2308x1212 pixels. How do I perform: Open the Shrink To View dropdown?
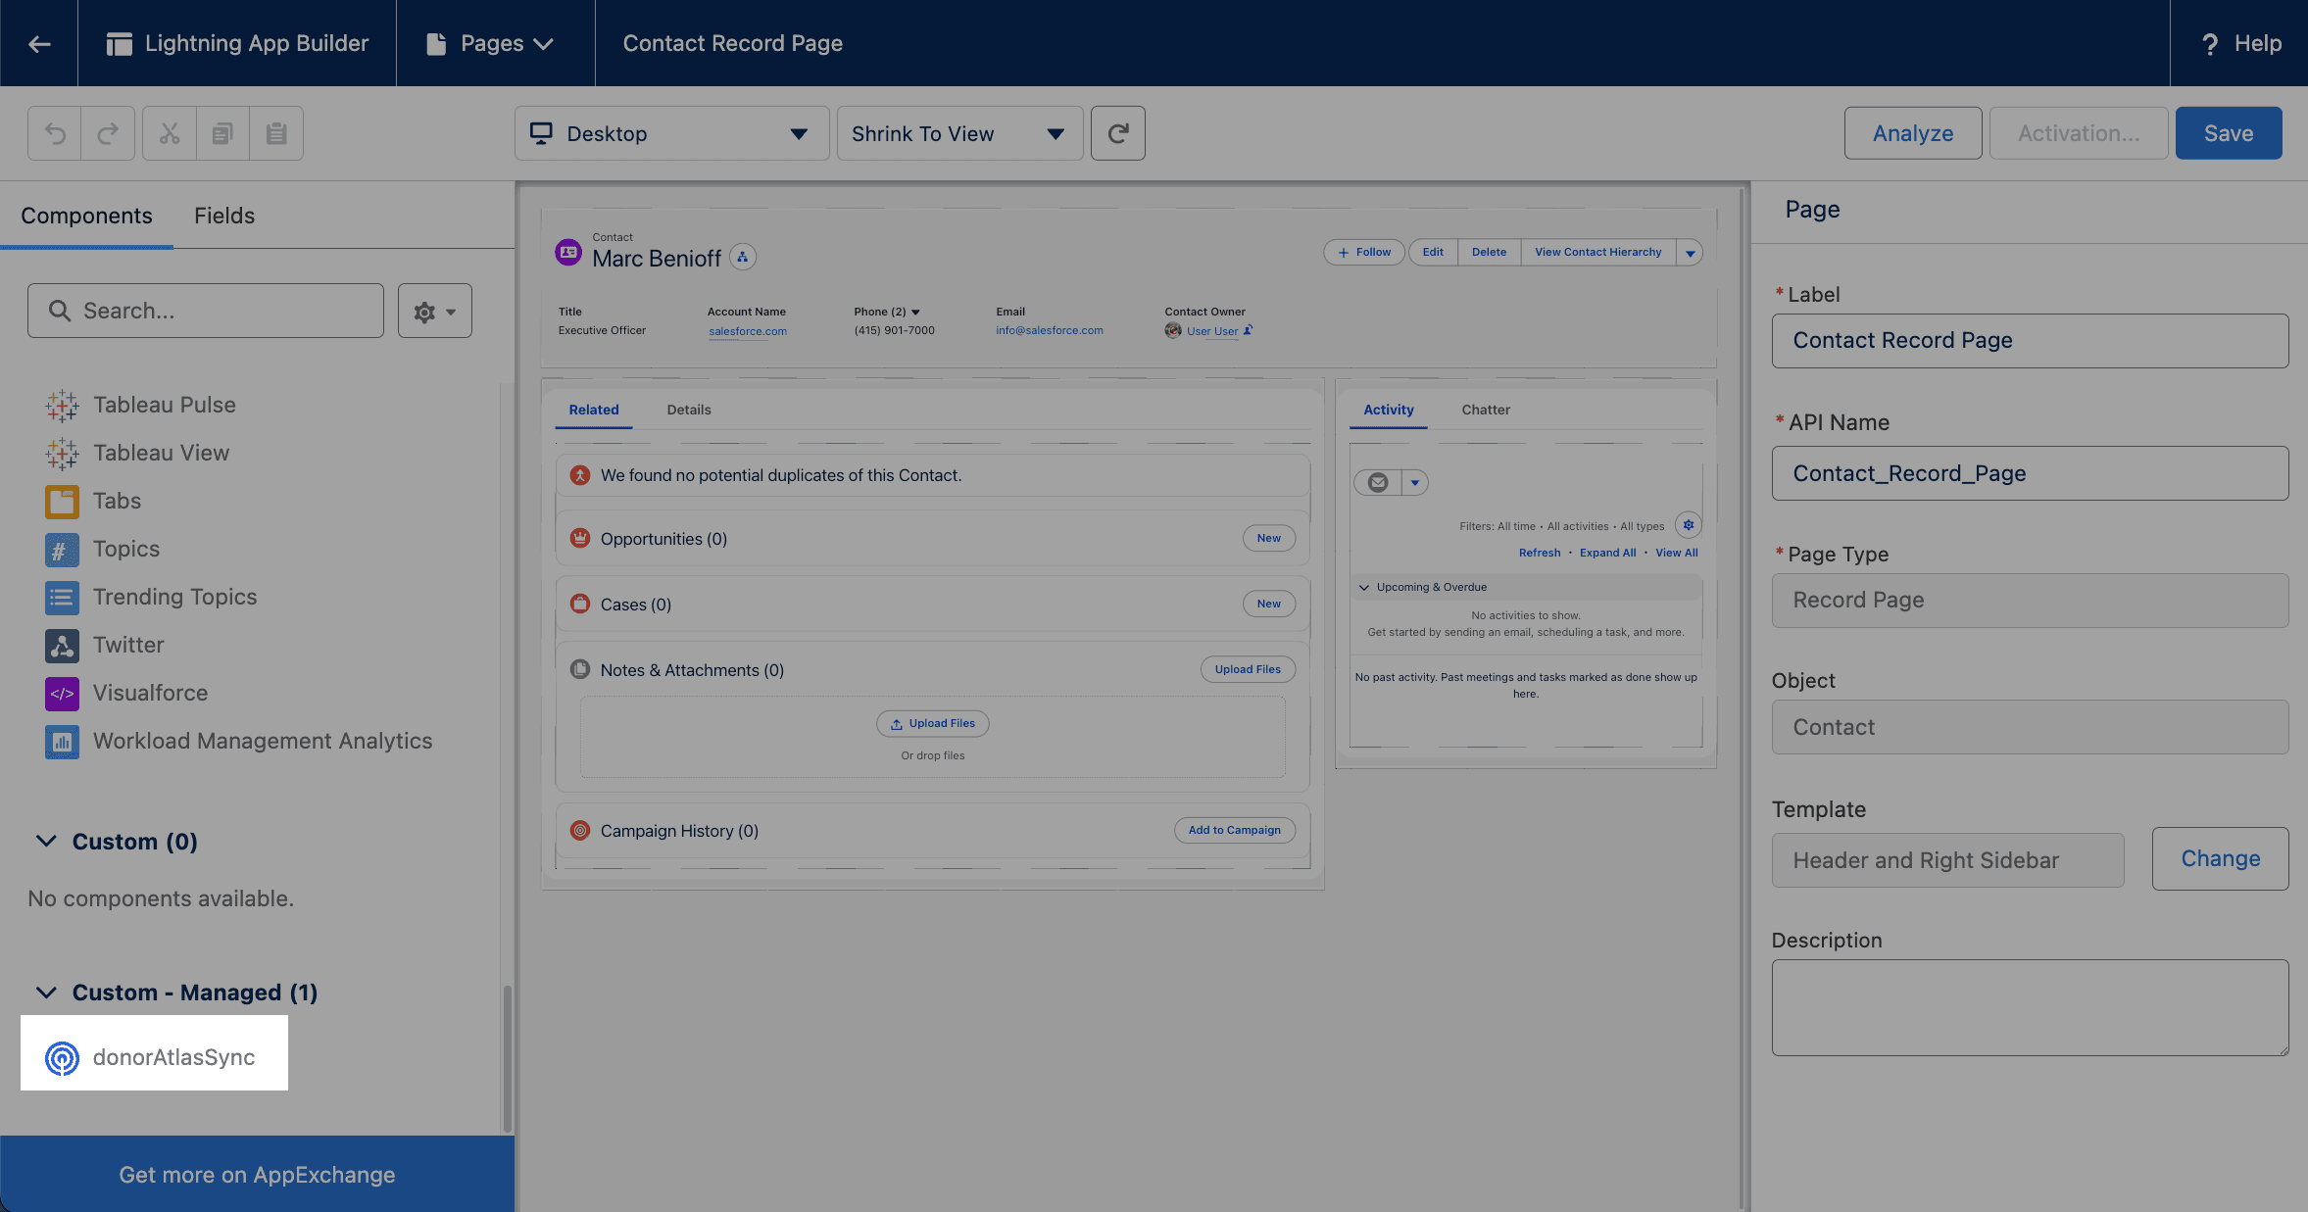click(958, 133)
